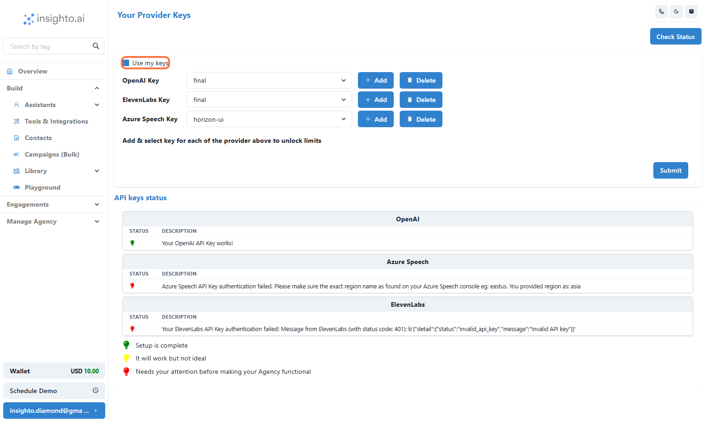
Task: Click the green OpenAI status bulb
Action: point(132,243)
